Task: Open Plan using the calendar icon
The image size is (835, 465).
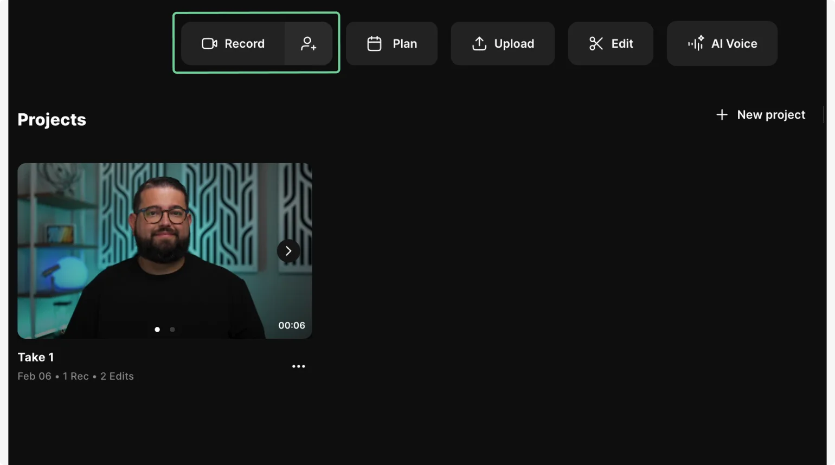Action: point(374,43)
